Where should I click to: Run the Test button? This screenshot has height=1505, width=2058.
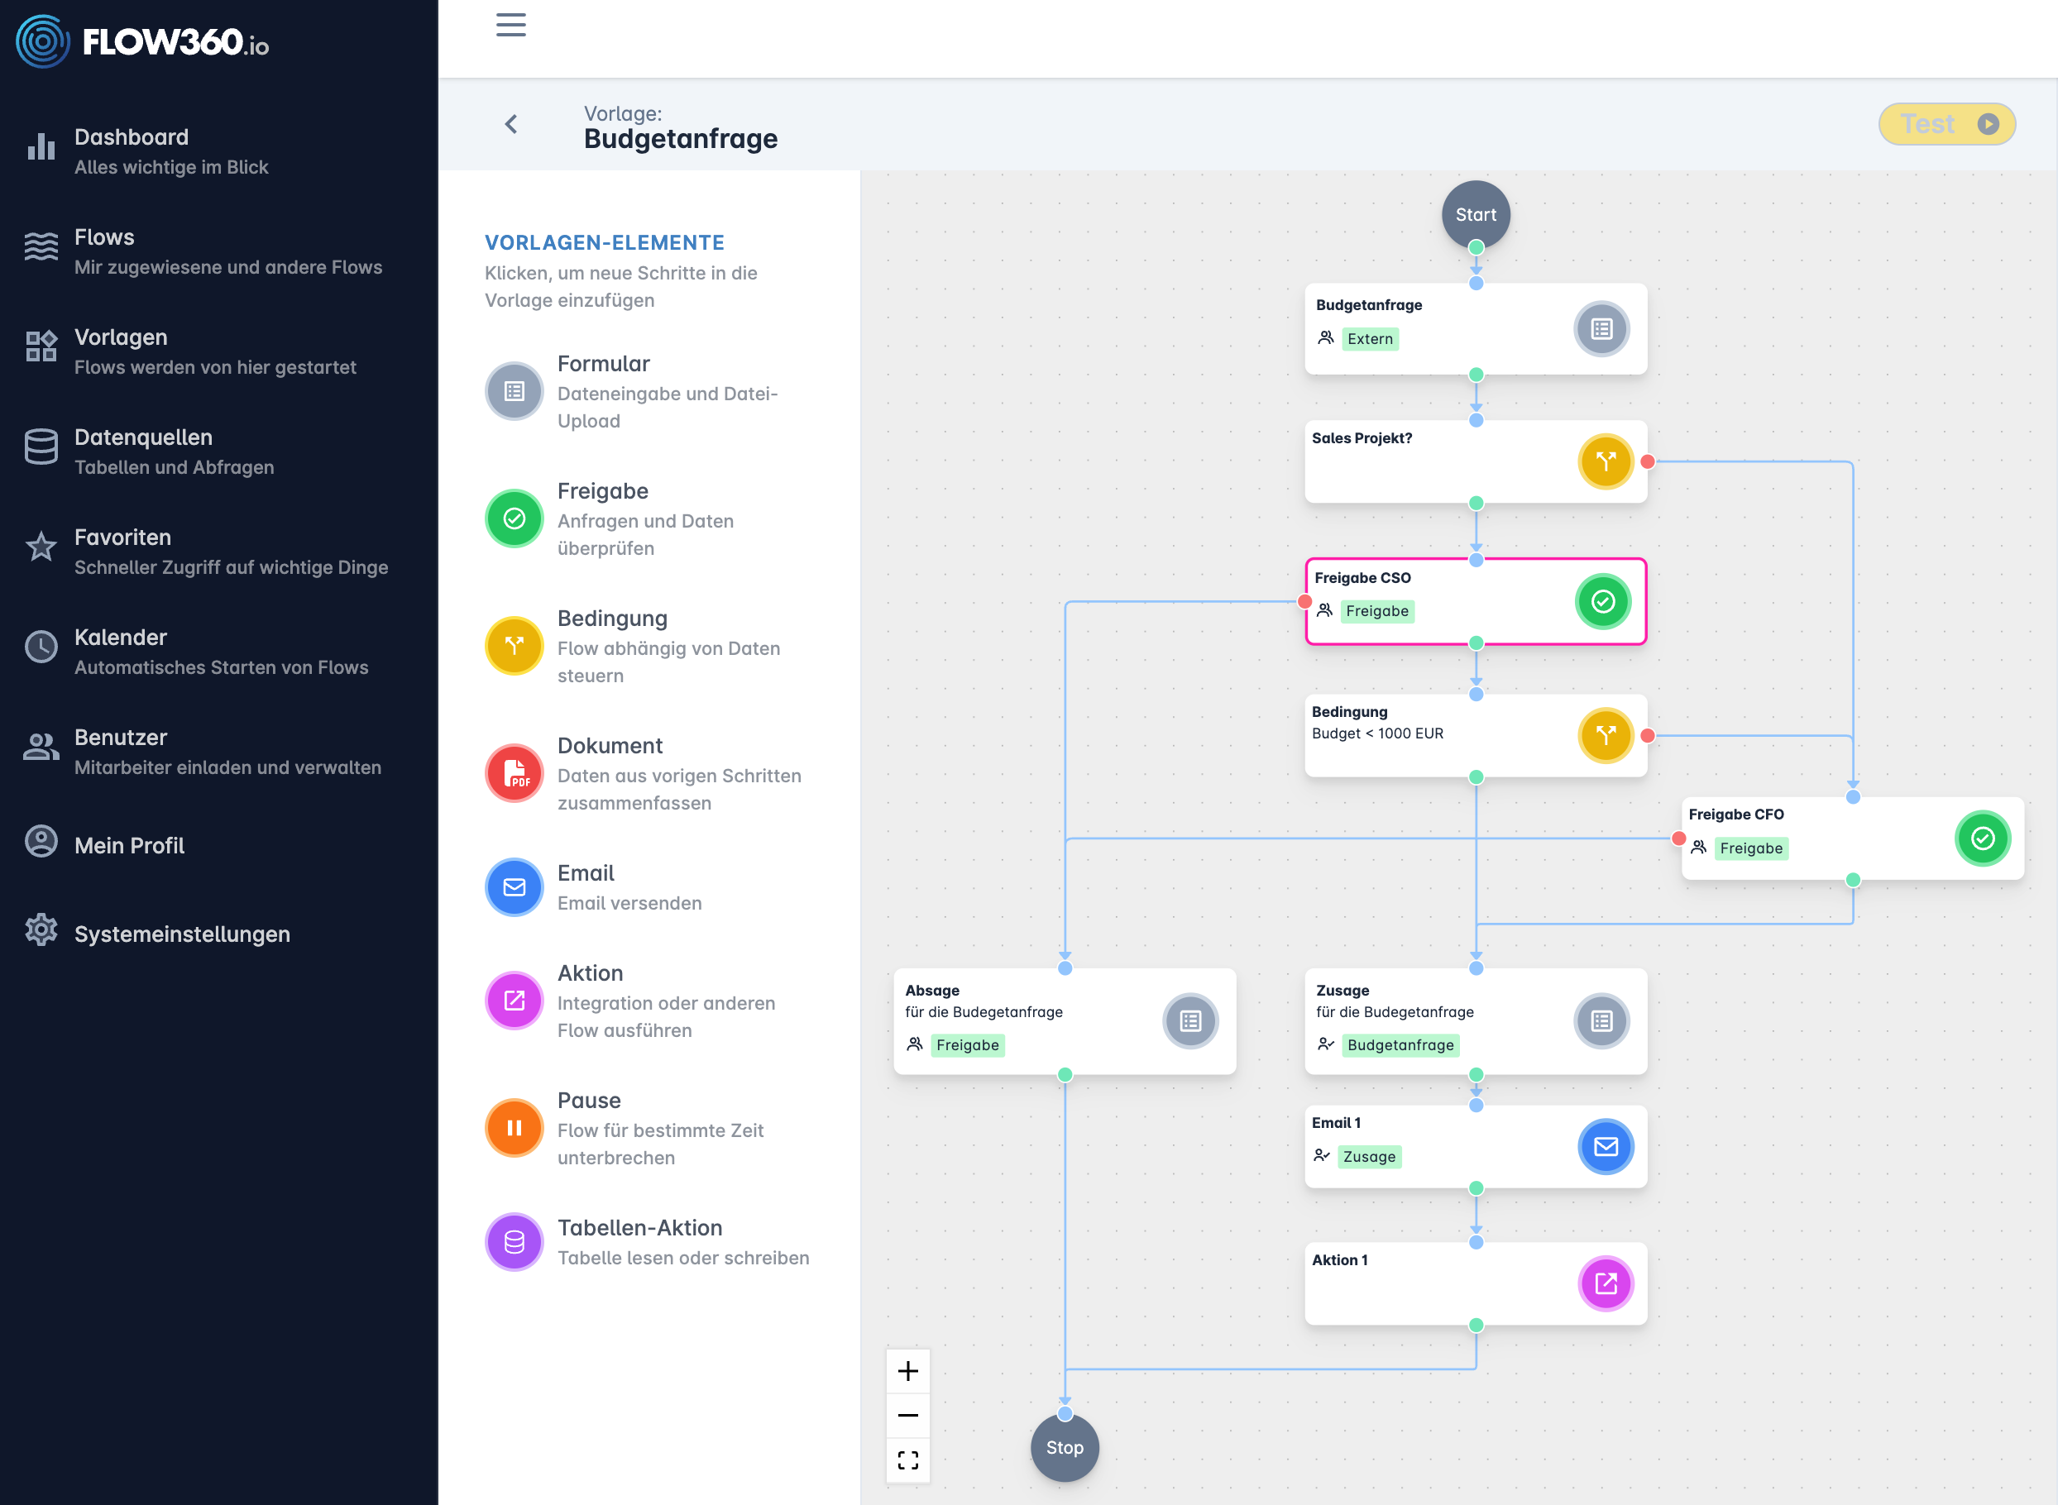(1947, 124)
